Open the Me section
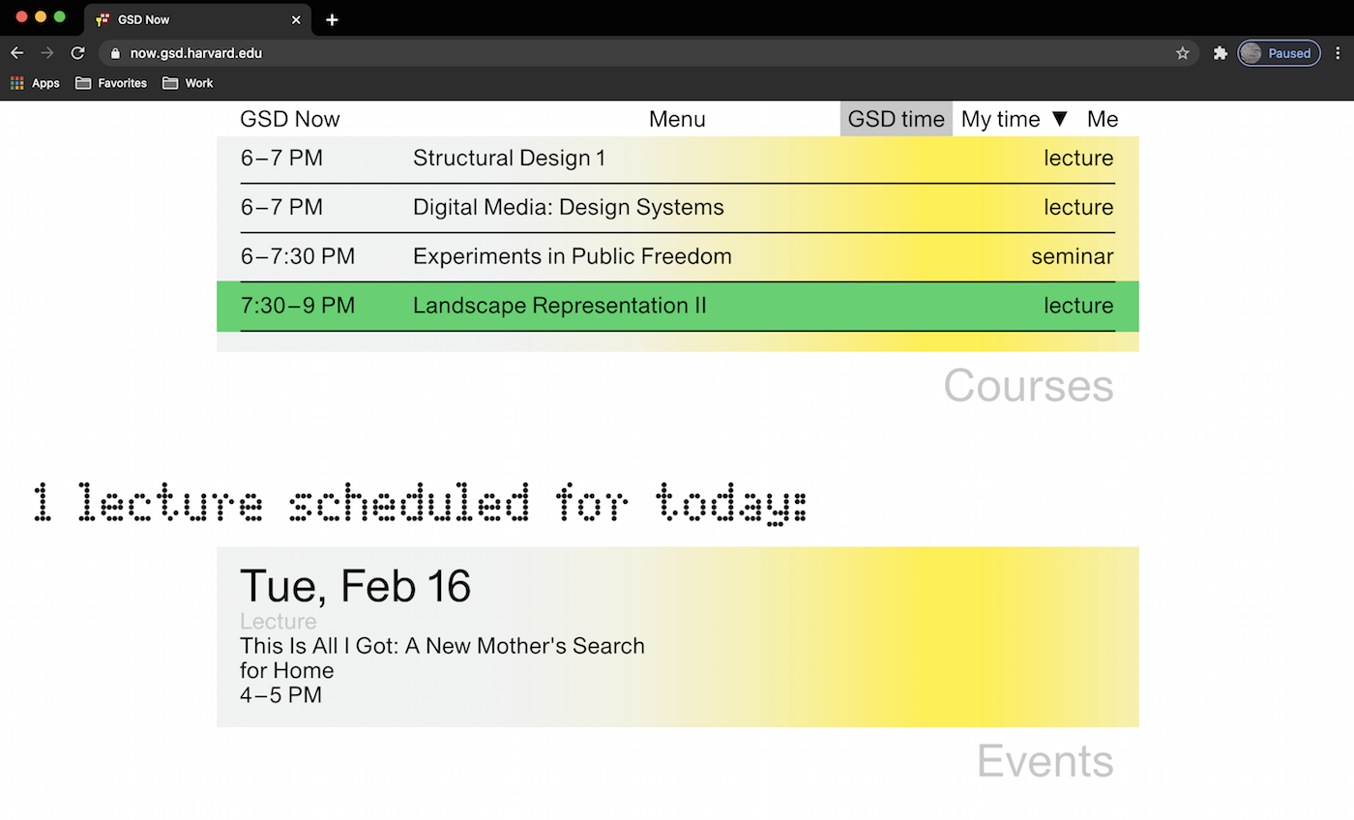The height and width of the screenshot is (820, 1354). point(1103,119)
